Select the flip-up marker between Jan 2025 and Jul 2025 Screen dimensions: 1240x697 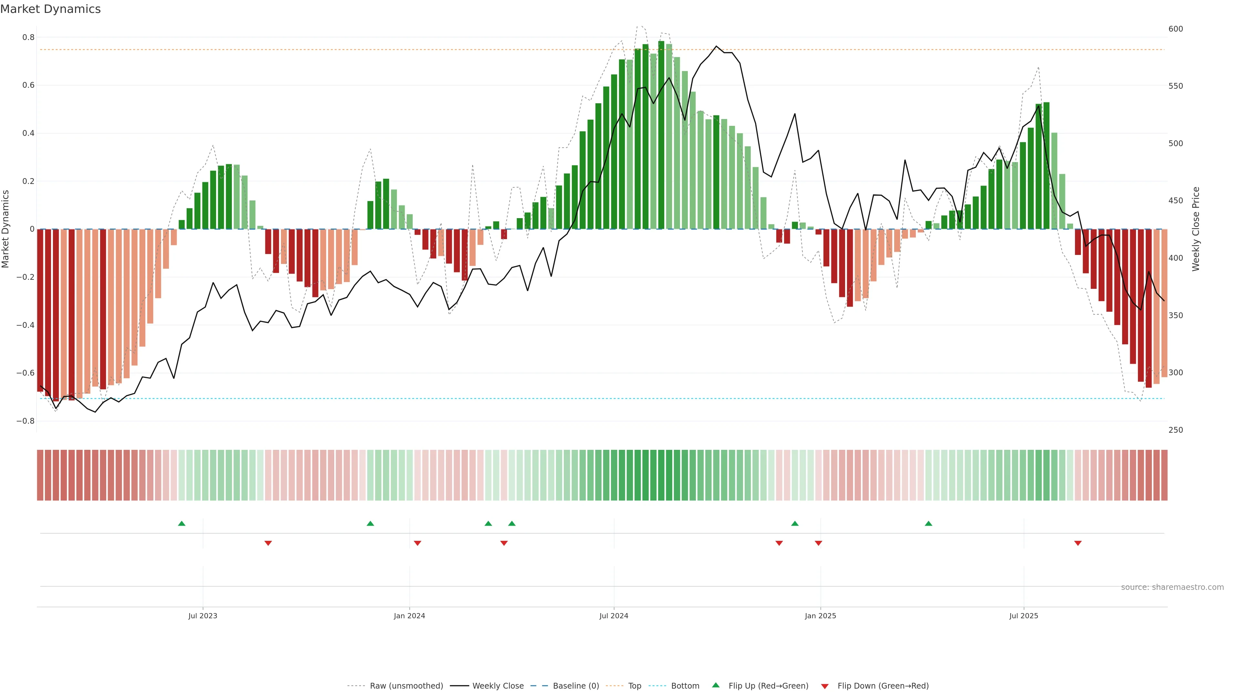click(928, 523)
